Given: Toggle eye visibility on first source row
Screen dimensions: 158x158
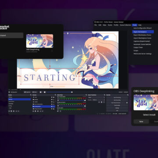Looking at the screenshot, I should point(52,97).
